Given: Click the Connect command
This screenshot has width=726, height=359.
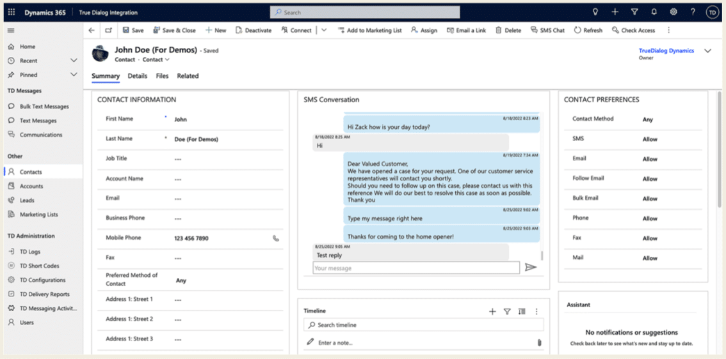Looking at the screenshot, I should click(x=296, y=31).
